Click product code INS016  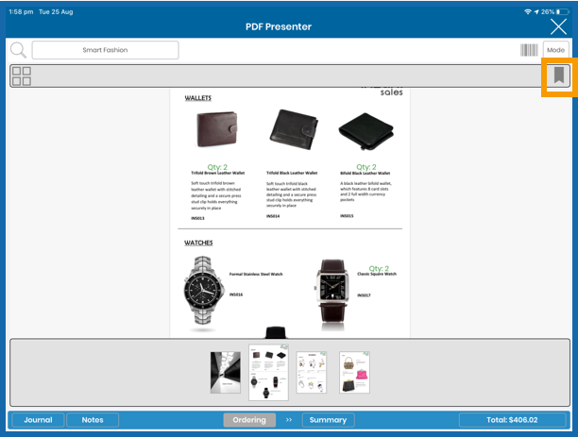pos(236,294)
